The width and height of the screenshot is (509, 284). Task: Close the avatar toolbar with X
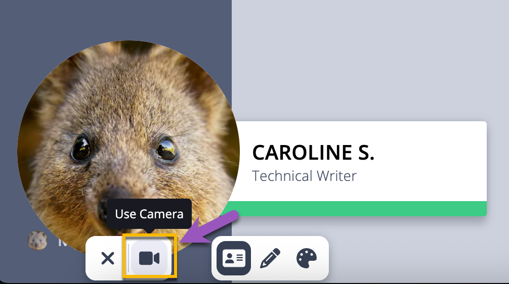pyautogui.click(x=107, y=258)
